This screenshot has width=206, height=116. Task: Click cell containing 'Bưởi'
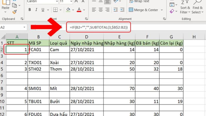(x=59, y=101)
